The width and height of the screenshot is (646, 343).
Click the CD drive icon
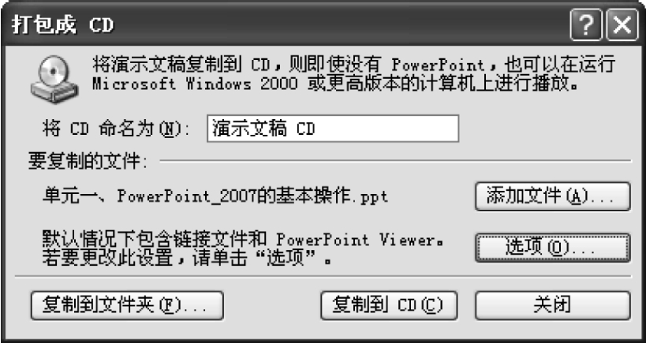(54, 79)
